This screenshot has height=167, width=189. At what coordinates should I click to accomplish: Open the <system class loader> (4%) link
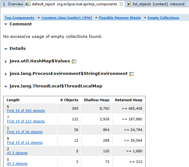(67, 18)
